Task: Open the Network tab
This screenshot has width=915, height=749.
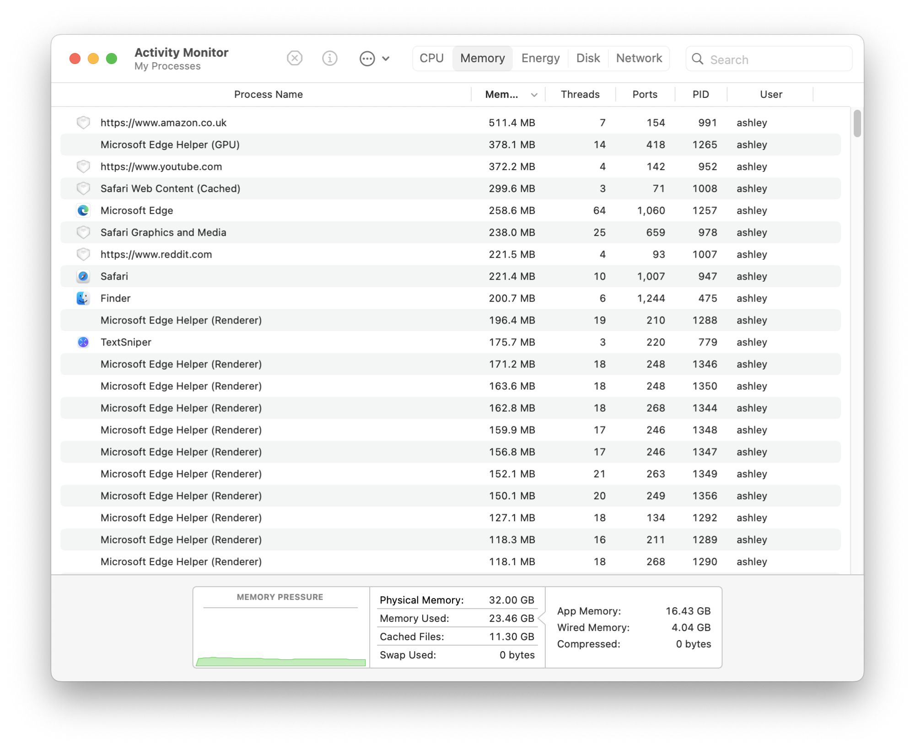Action: (x=639, y=59)
